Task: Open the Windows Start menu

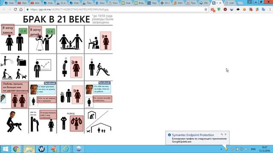Action: (x=5, y=149)
